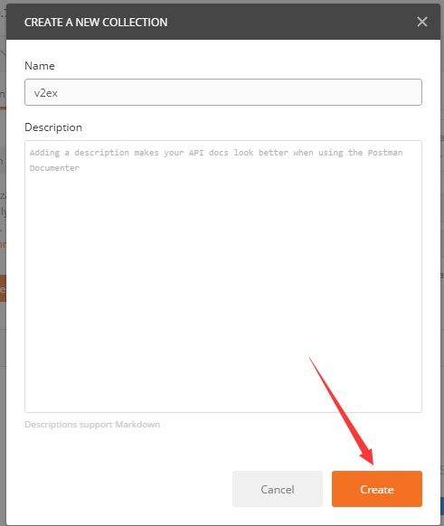444x526 pixels.
Task: Click the Name input field containing v2ex
Action: [x=223, y=92]
